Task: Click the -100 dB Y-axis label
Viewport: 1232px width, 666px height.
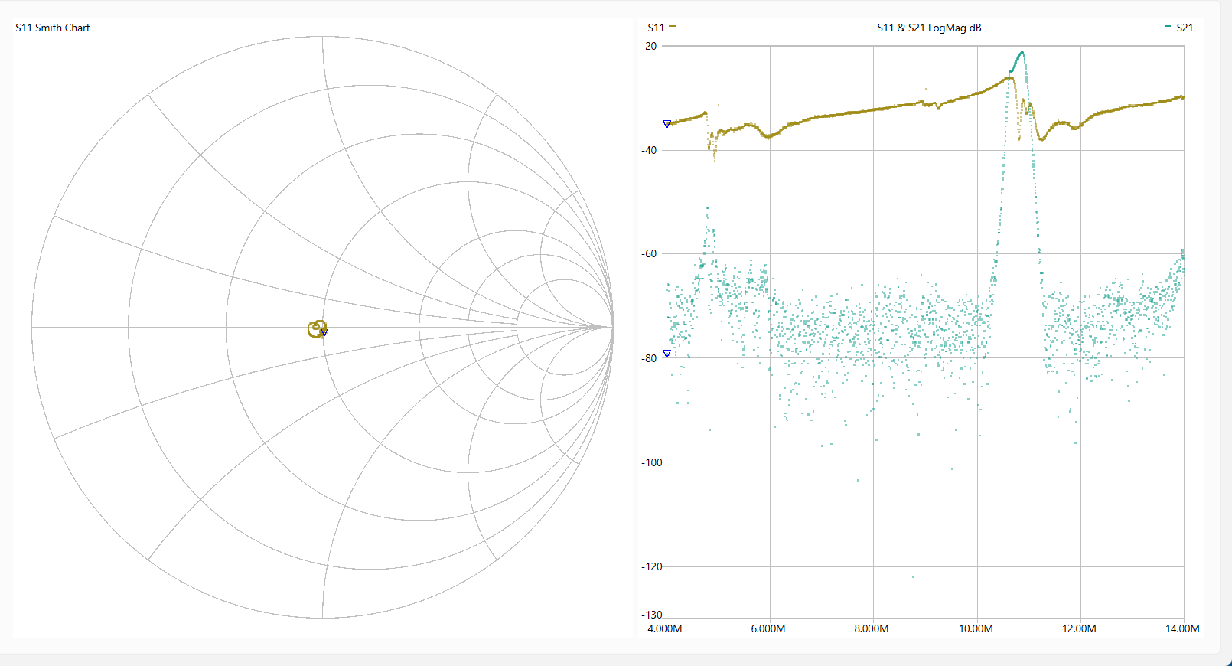Action: 651,462
